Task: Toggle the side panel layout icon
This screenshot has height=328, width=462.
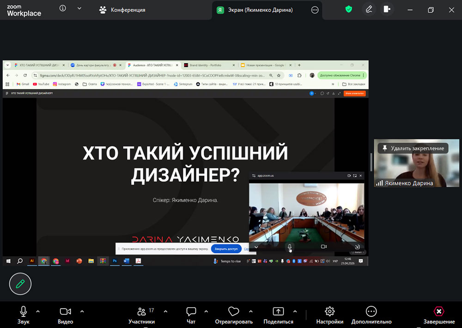Action: pyautogui.click(x=387, y=9)
